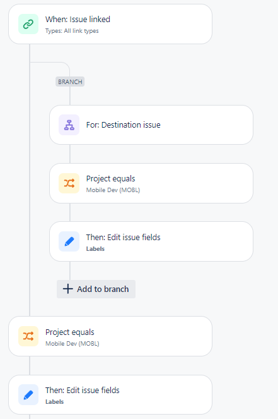Viewport: 278px width, 419px height.
Task: Open the main-flow 'Project equals' condition
Action: click(x=110, y=336)
